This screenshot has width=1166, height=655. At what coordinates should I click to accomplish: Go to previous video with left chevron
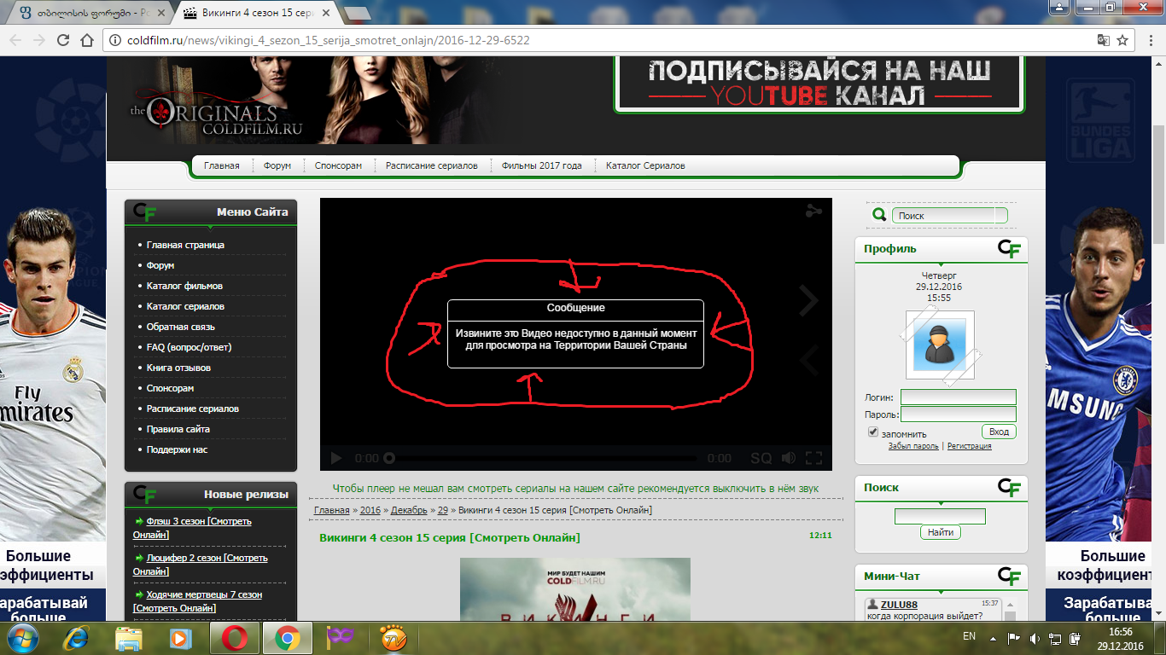pos(808,360)
